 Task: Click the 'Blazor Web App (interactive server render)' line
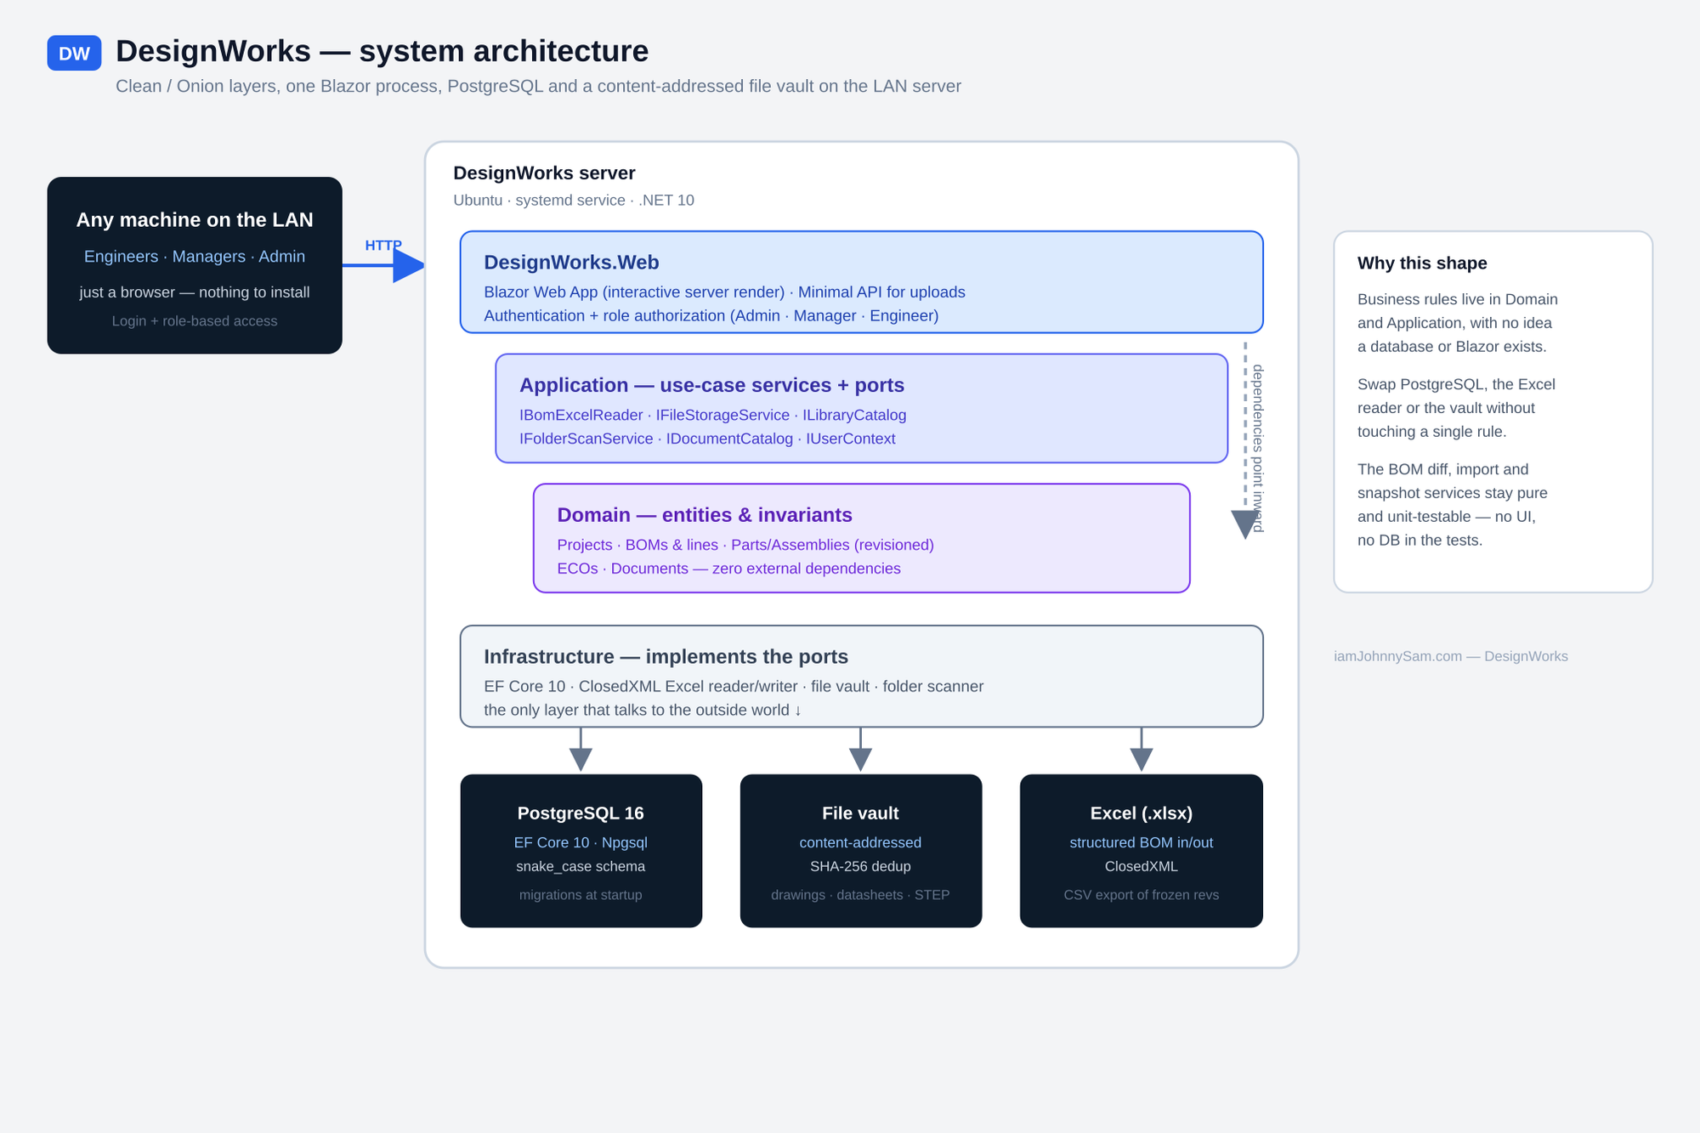click(724, 292)
